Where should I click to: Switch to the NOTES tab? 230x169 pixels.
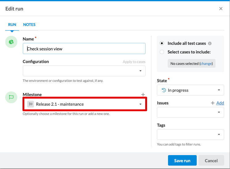(29, 25)
